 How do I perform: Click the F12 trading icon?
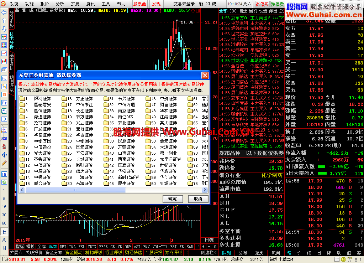pos(4,103)
